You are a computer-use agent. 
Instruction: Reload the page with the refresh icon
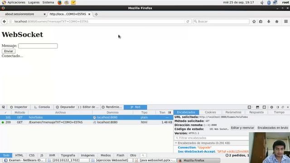click(x=188, y=21)
